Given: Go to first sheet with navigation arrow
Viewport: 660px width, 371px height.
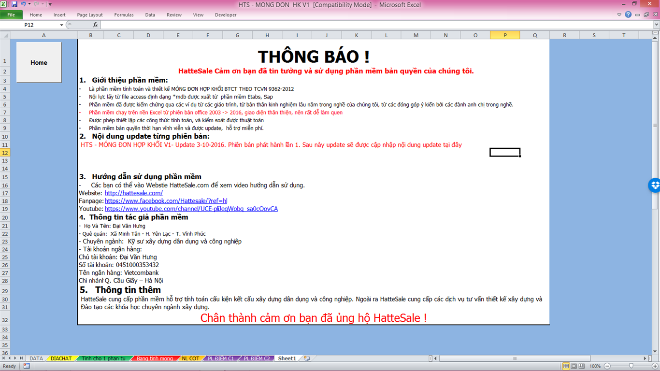Looking at the screenshot, I should pyautogui.click(x=3, y=358).
